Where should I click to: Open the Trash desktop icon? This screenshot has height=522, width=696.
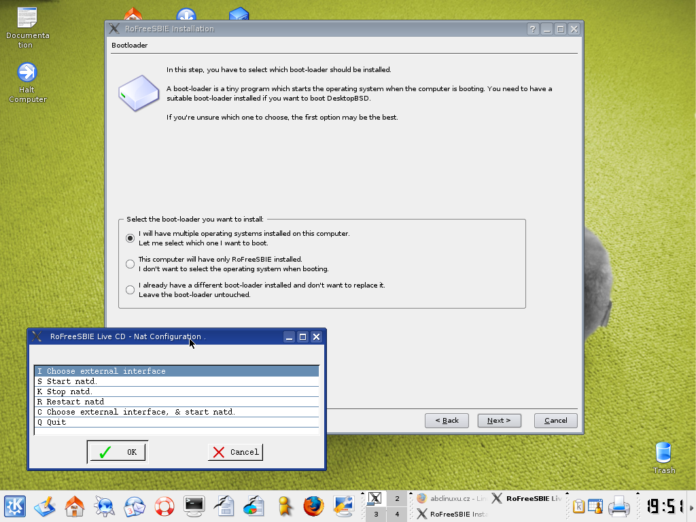coord(663,458)
